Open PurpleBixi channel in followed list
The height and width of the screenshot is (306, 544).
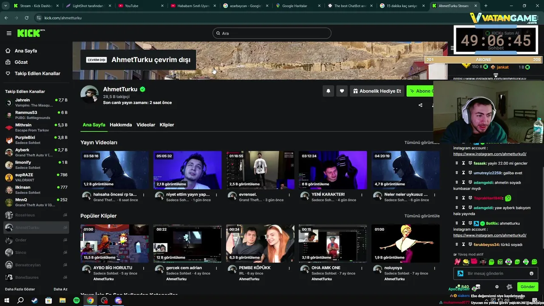(36, 140)
